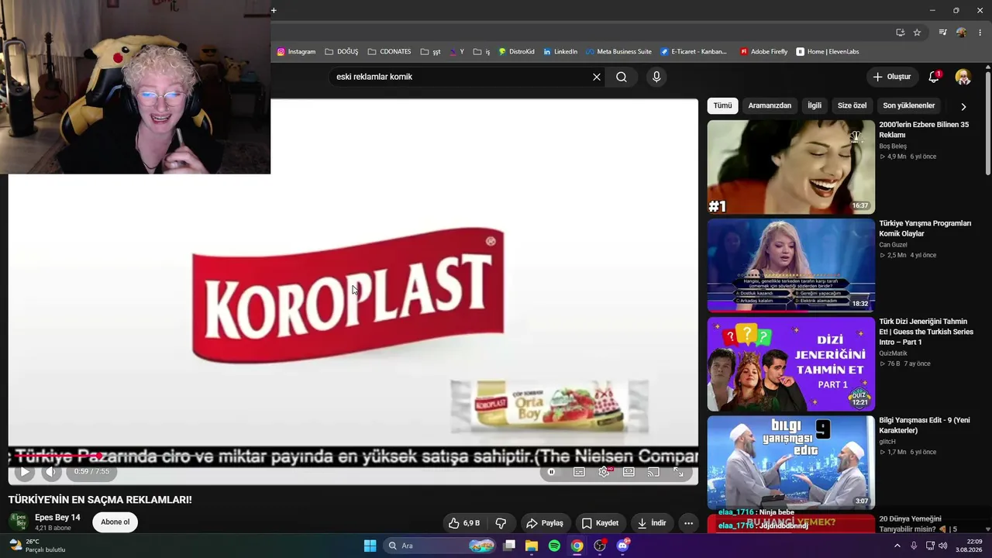Clear the search query with the X
The width and height of the screenshot is (992, 558).
[597, 77]
